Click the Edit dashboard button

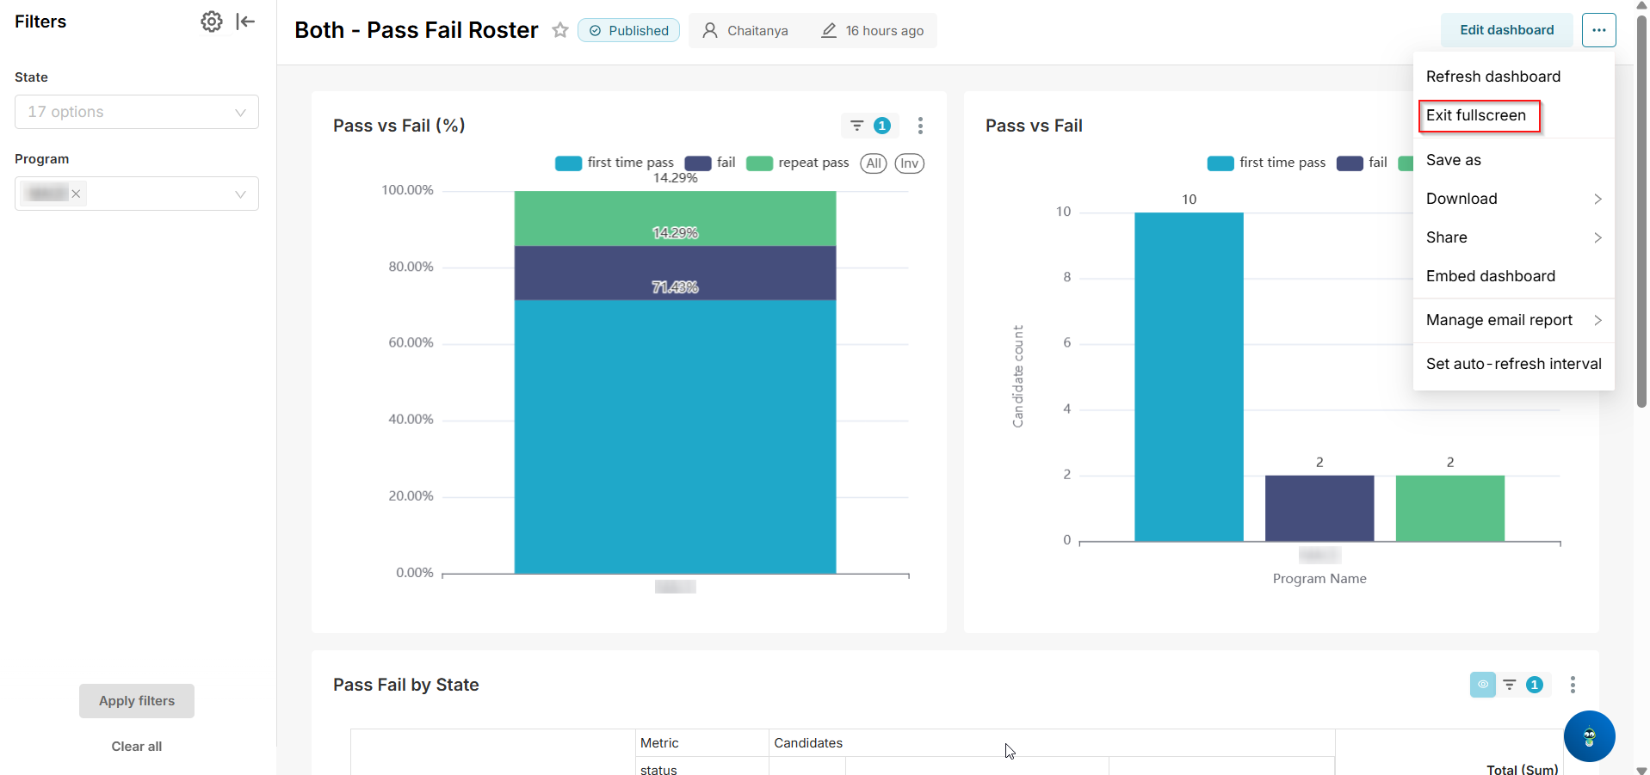(1506, 30)
